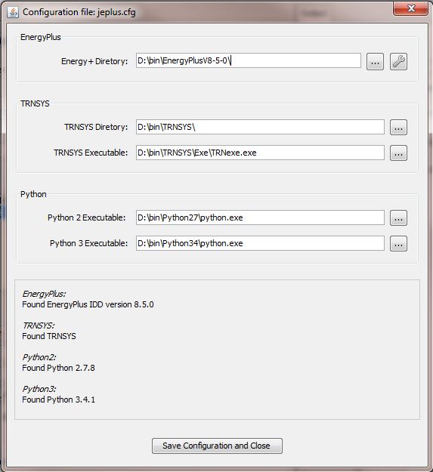Click the Found EnergyPlus IDD version message
This screenshot has height=472, width=433.
(x=88, y=304)
